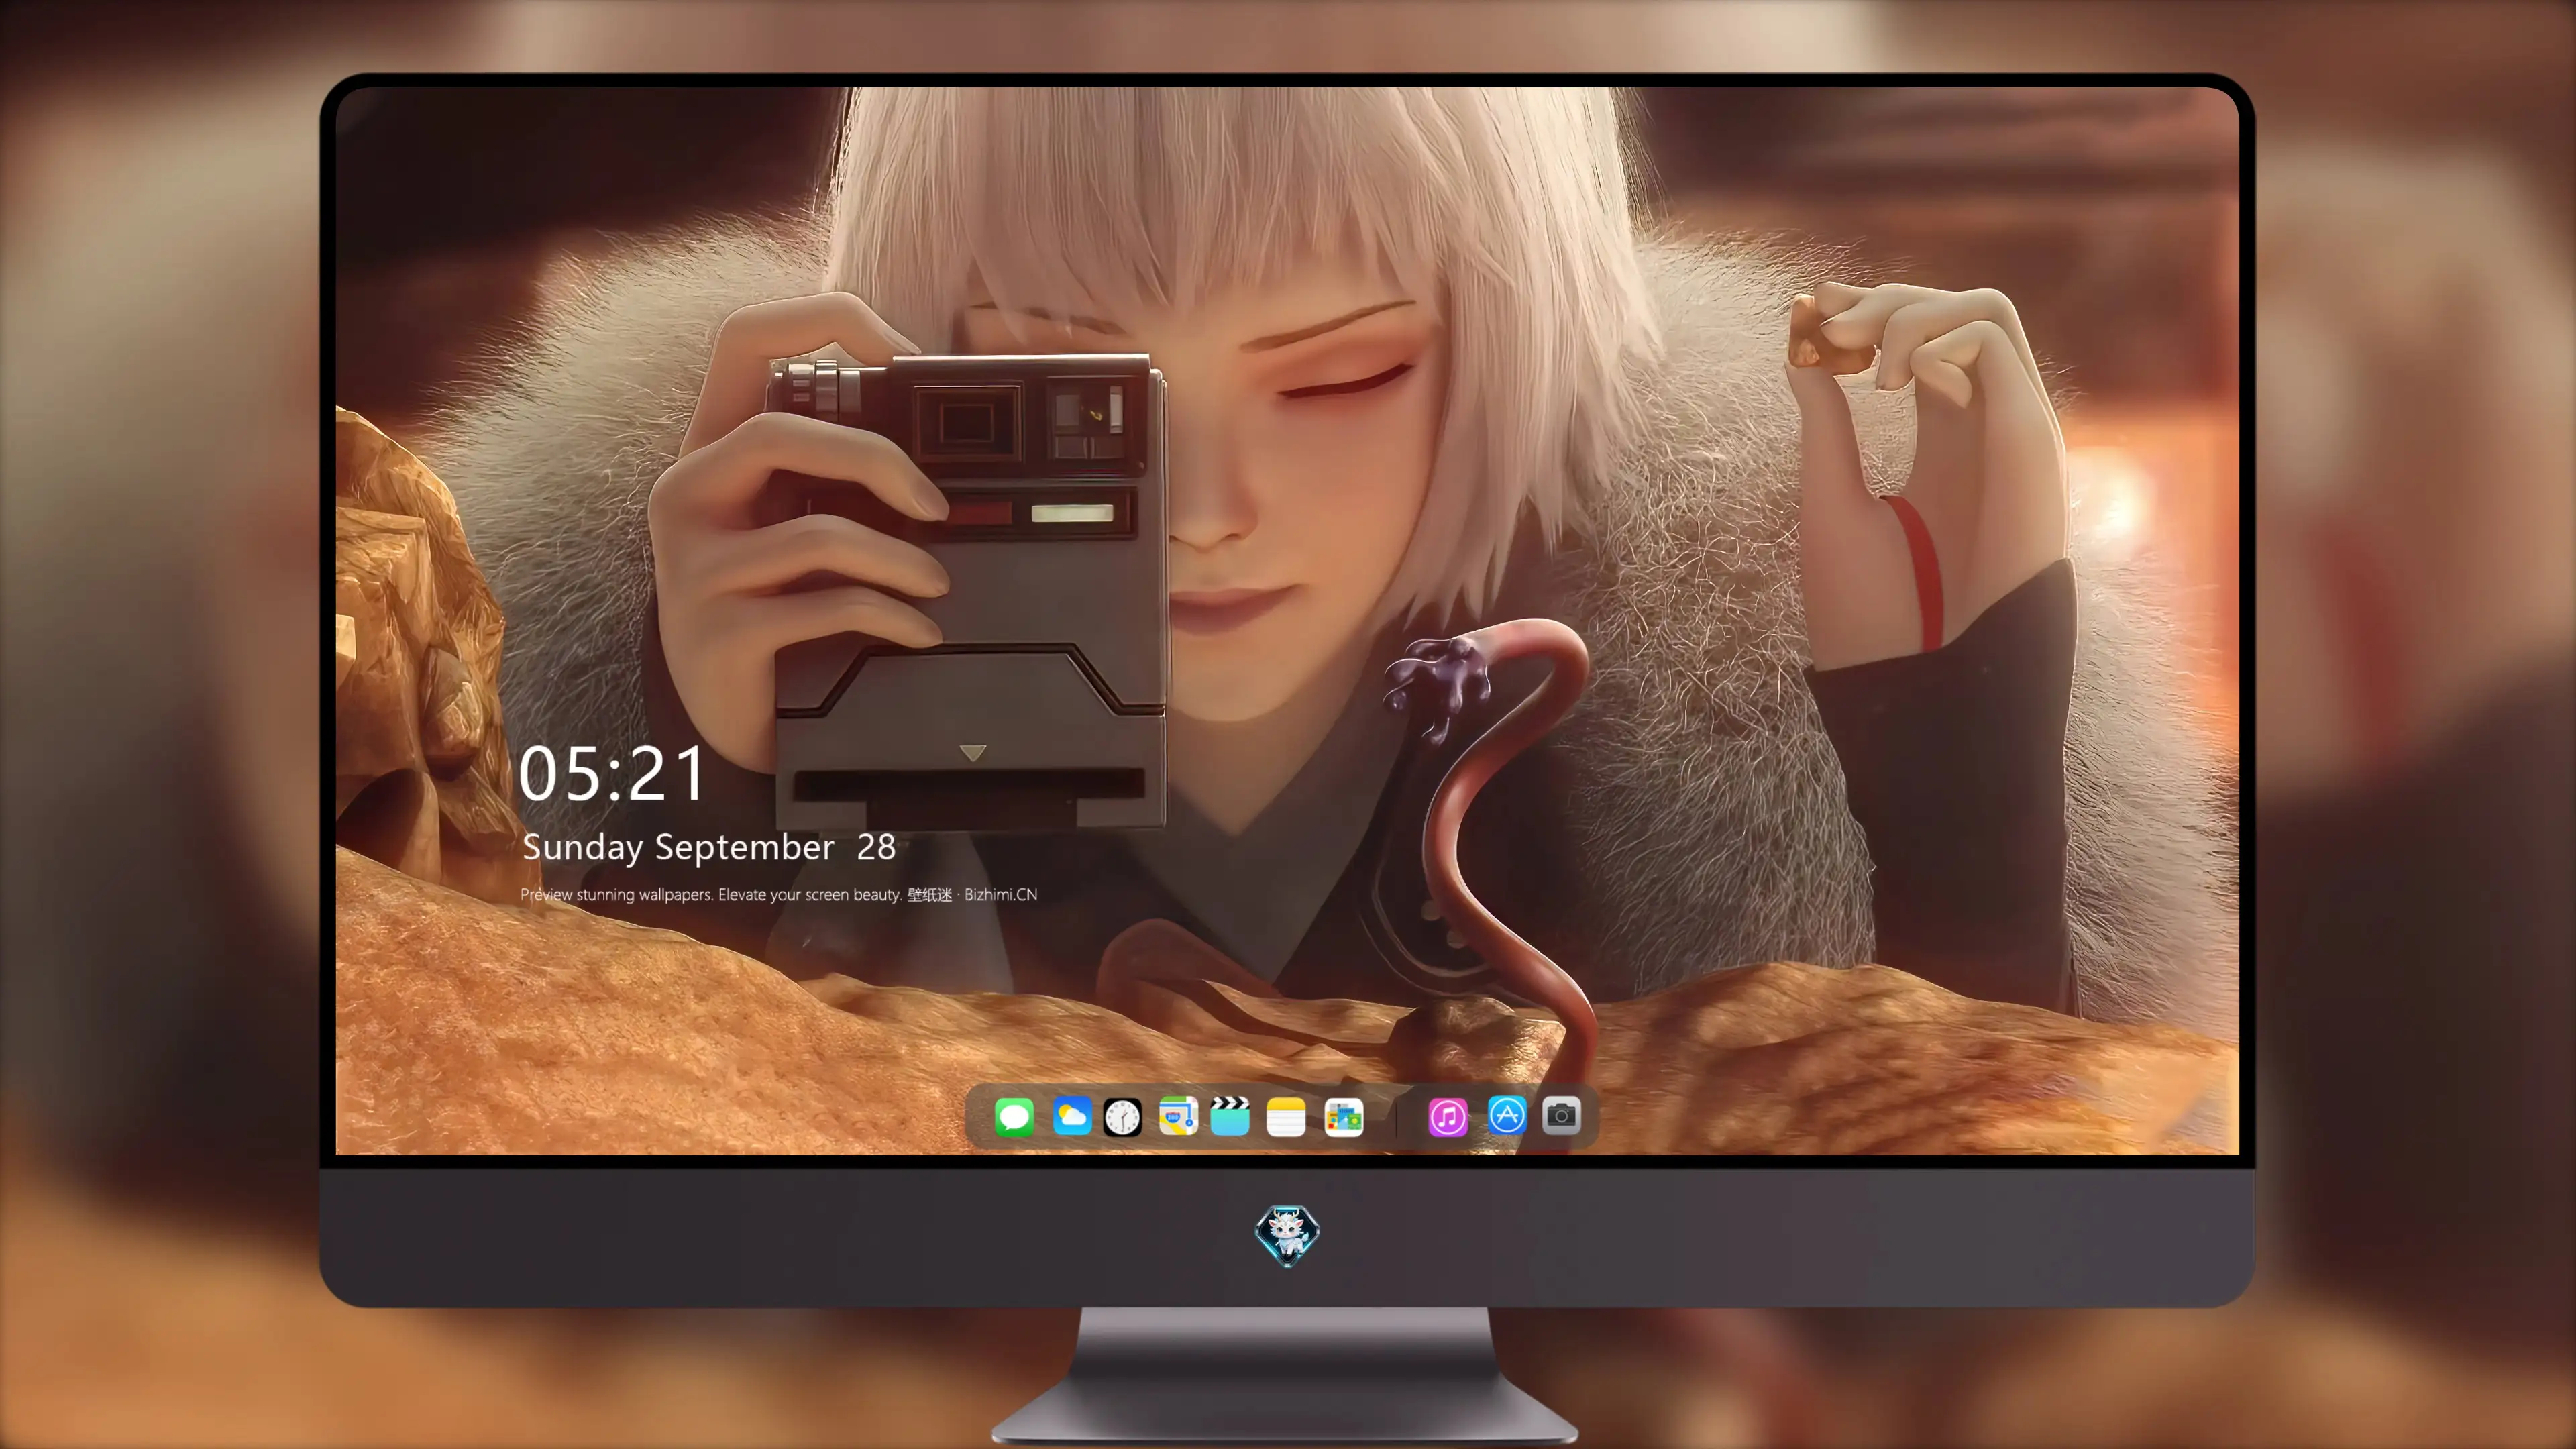
Task: Open the Weather app in the dock
Action: pos(1072,1116)
